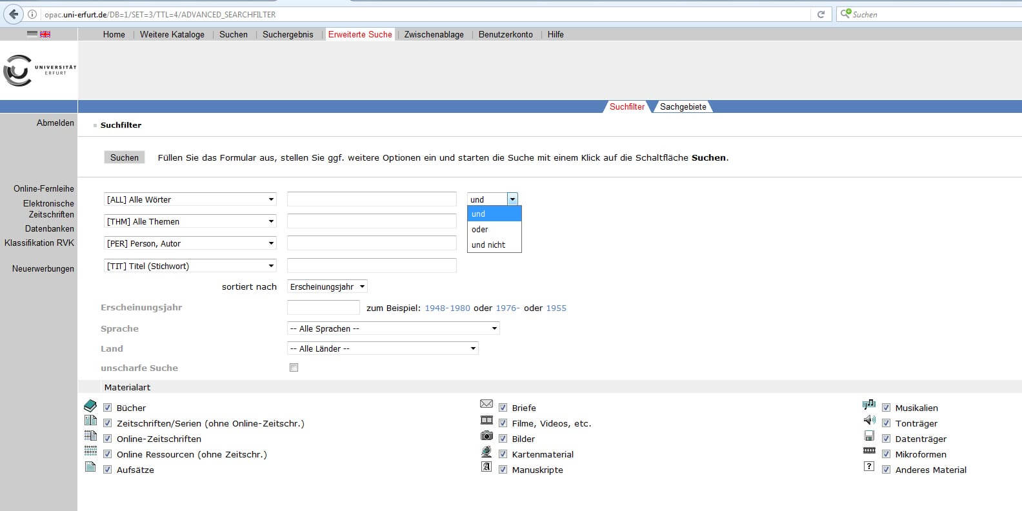Click the Briefe envelope icon

(x=486, y=404)
